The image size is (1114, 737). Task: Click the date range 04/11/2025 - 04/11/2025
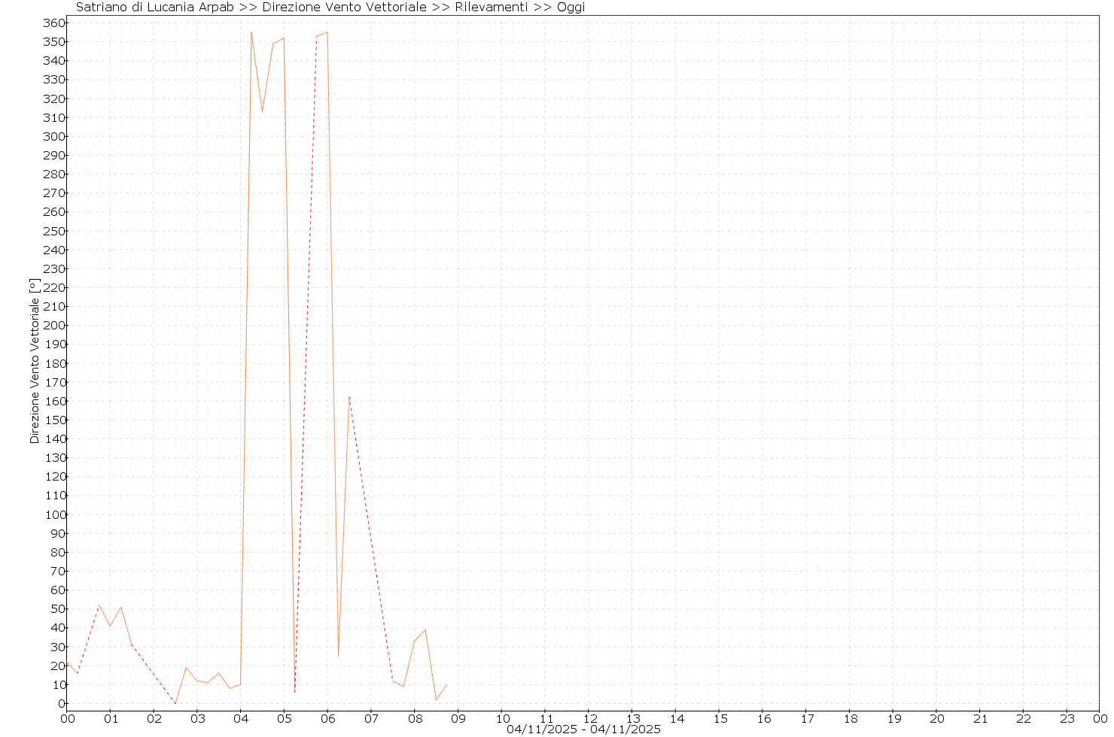point(583,729)
